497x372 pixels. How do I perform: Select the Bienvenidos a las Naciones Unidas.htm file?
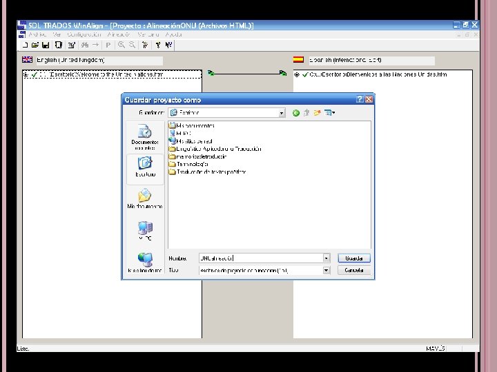[x=378, y=74]
